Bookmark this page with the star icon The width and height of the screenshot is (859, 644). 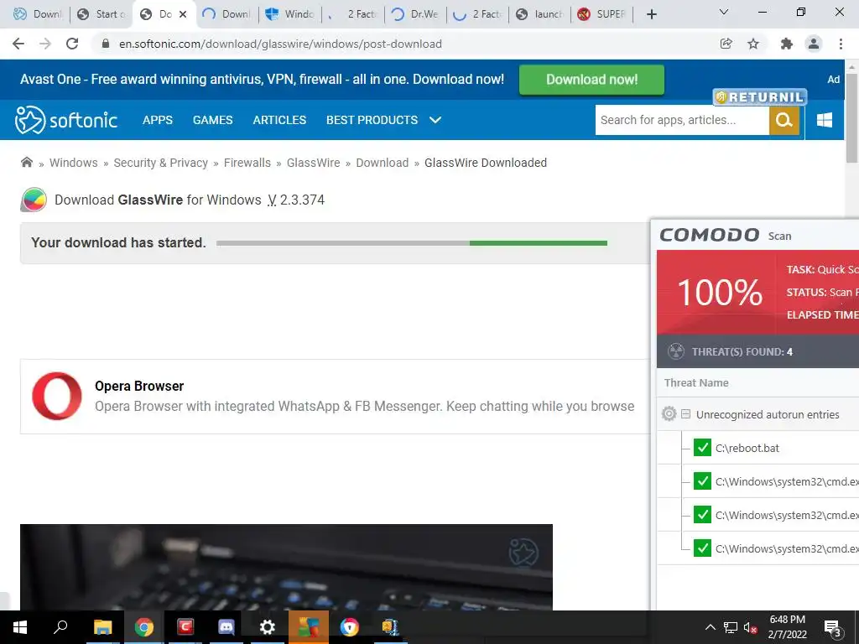click(753, 44)
